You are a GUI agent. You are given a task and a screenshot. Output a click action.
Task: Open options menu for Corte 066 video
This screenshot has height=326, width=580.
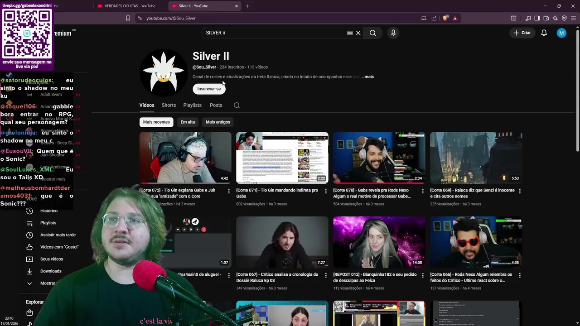(520, 275)
